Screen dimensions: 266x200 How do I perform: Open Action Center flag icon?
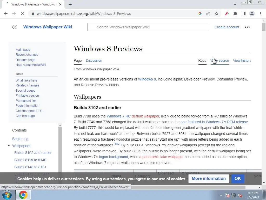pos(227,195)
